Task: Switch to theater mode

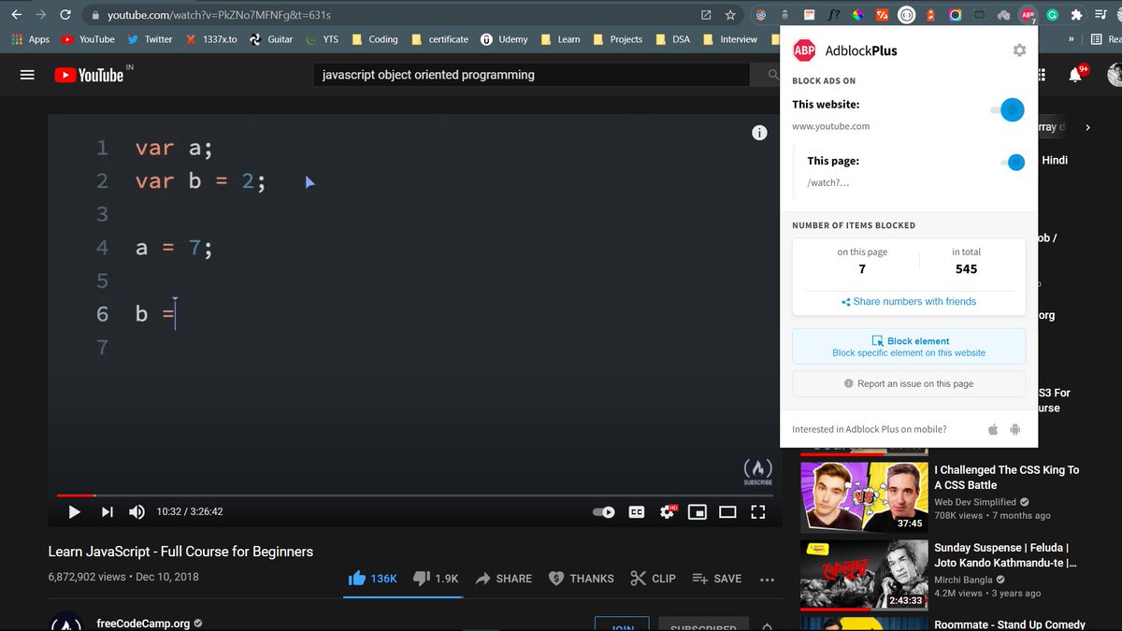Action: pyautogui.click(x=727, y=512)
